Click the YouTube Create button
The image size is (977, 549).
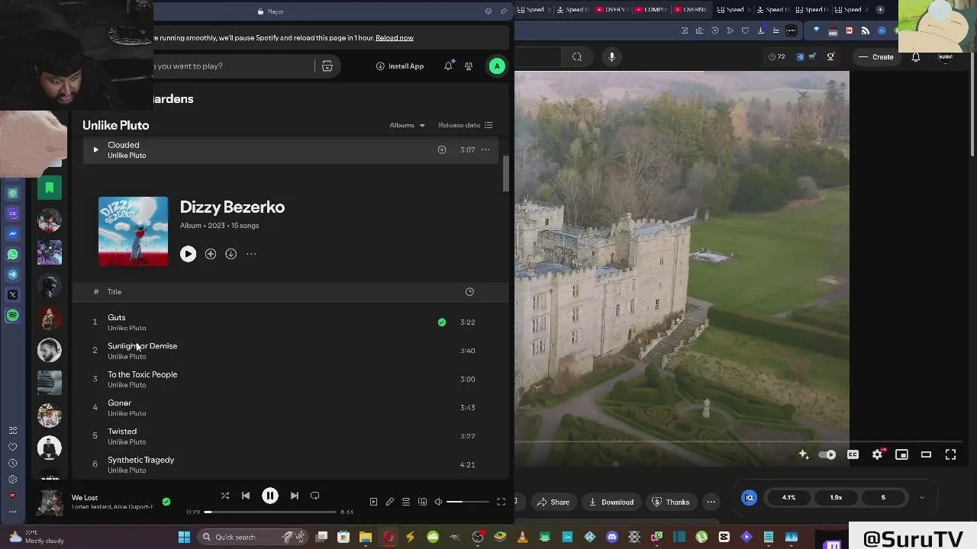point(876,56)
